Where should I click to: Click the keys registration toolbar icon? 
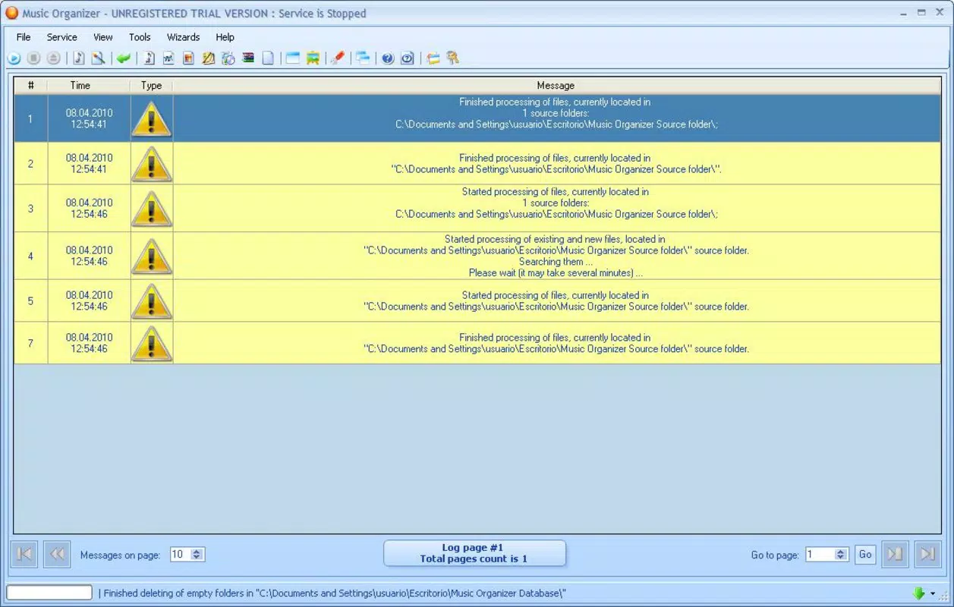click(x=453, y=58)
